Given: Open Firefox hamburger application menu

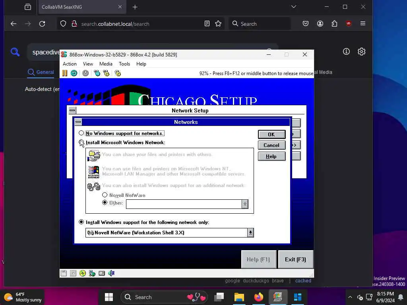Looking at the screenshot, I should tap(363, 23).
